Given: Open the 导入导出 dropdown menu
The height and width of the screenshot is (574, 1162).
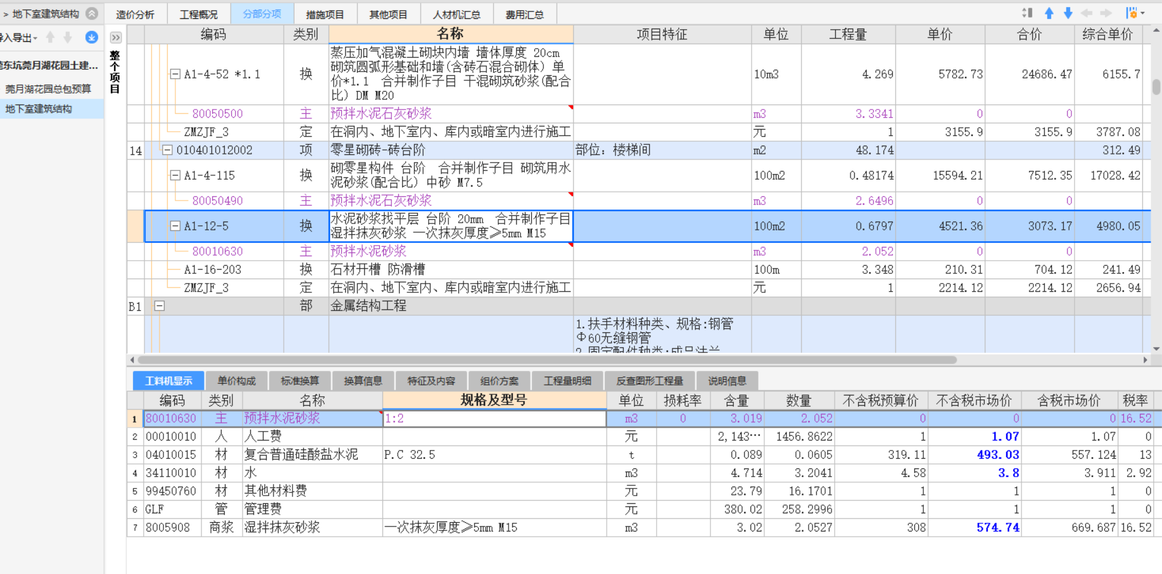Looking at the screenshot, I should tap(18, 38).
